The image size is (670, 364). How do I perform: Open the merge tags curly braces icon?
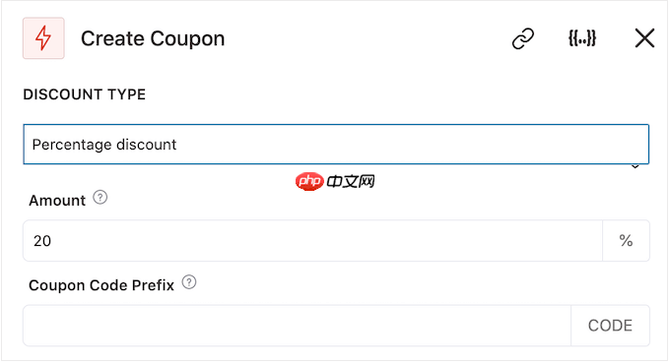582,38
